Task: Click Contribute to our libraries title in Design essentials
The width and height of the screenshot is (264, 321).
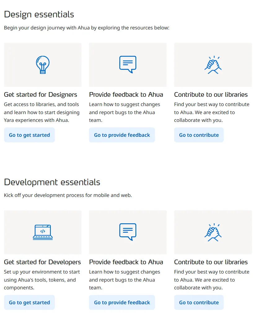Action: [x=211, y=95]
